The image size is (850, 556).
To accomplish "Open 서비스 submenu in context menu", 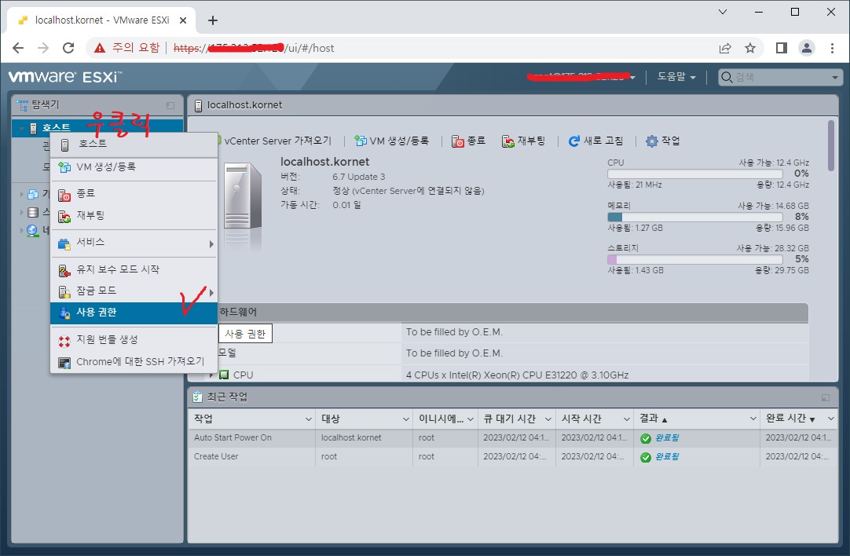I will click(x=134, y=243).
